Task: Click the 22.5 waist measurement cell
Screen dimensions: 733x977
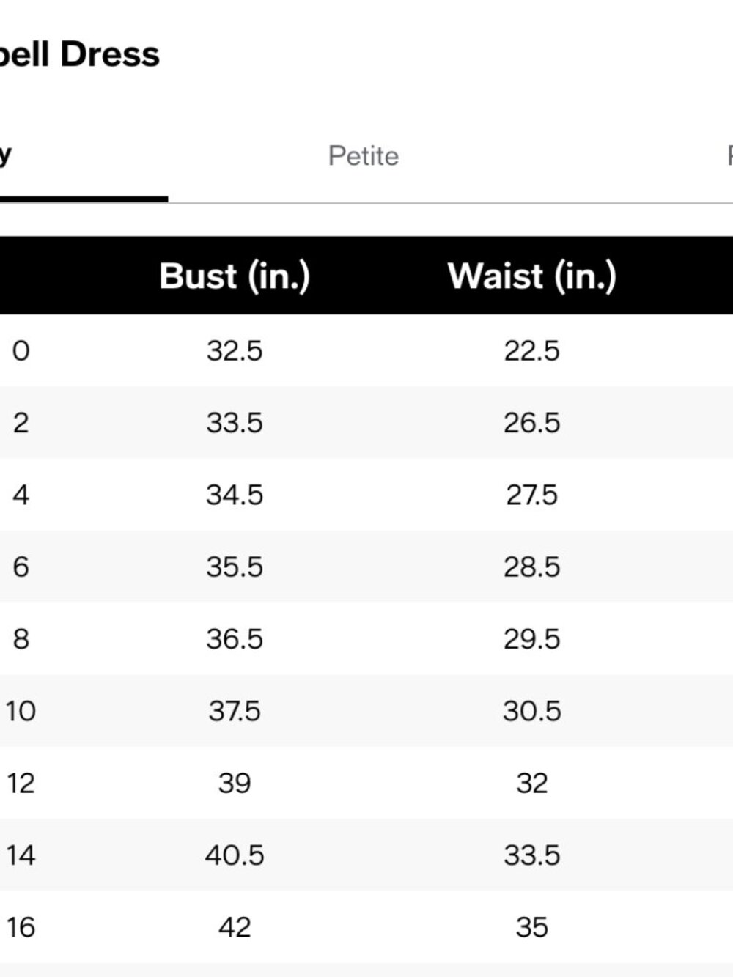Action: 532,351
